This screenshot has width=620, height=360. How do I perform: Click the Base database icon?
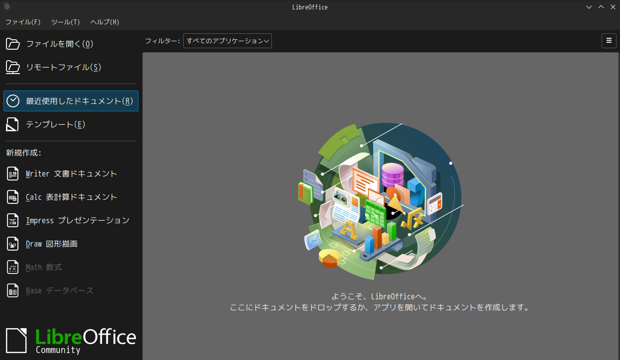[13, 290]
